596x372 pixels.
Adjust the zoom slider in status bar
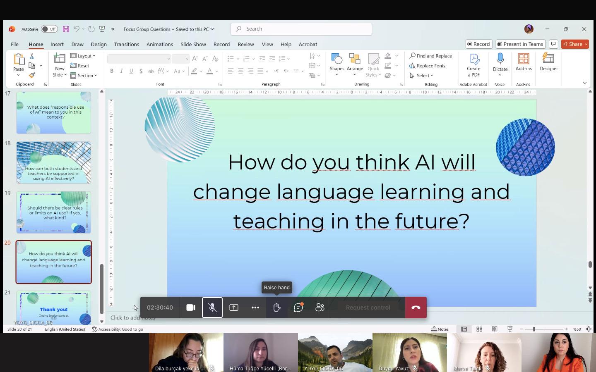pyautogui.click(x=534, y=329)
